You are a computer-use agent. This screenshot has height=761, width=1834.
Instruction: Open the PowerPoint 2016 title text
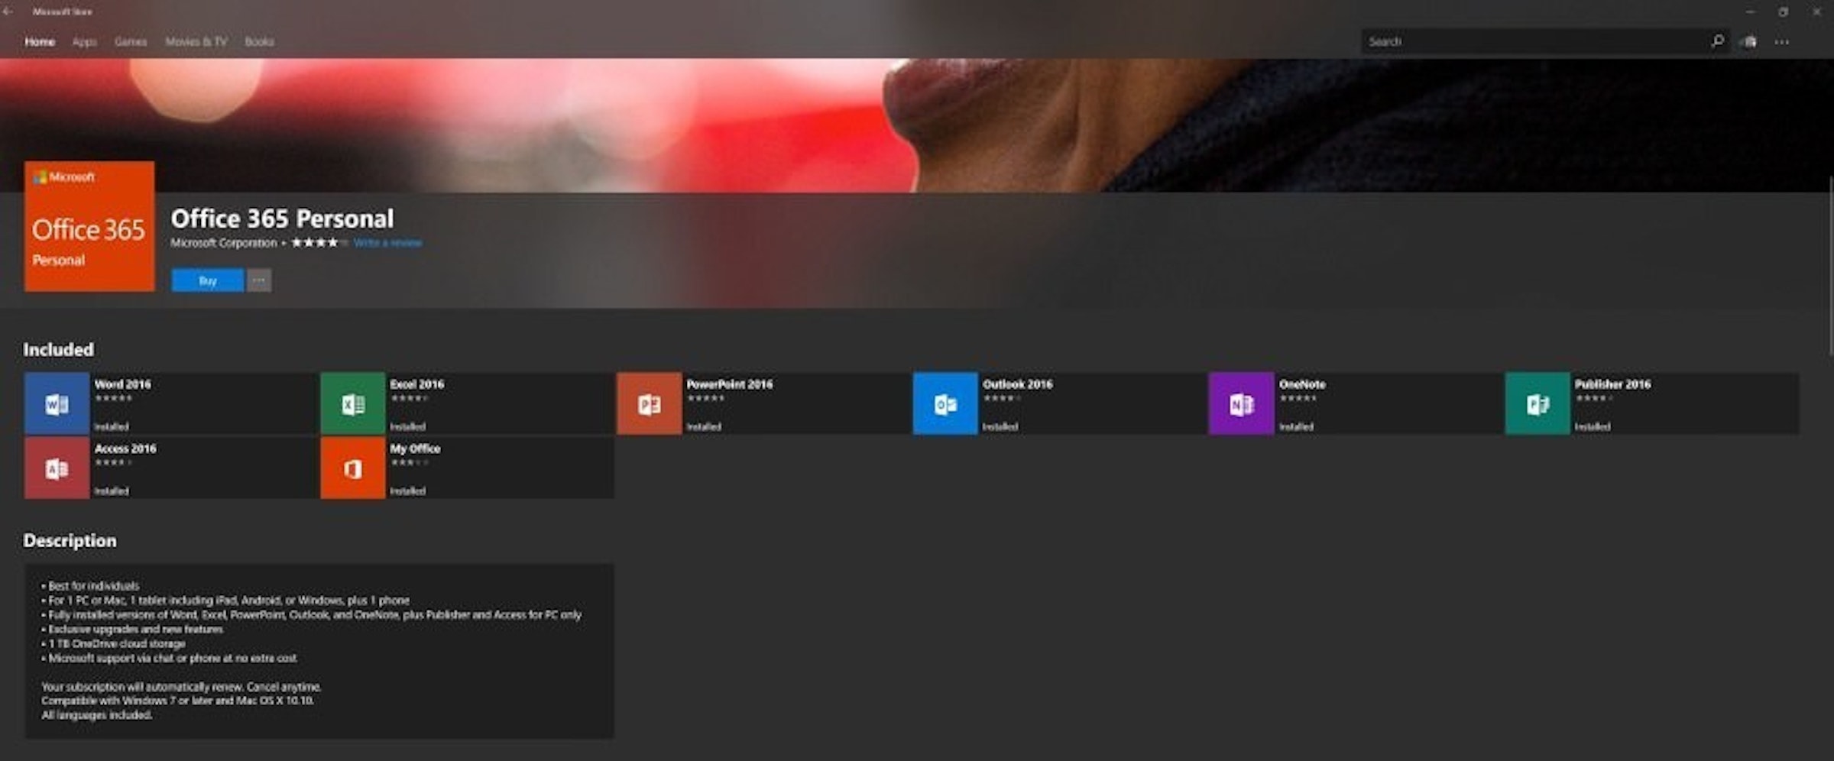(x=730, y=384)
